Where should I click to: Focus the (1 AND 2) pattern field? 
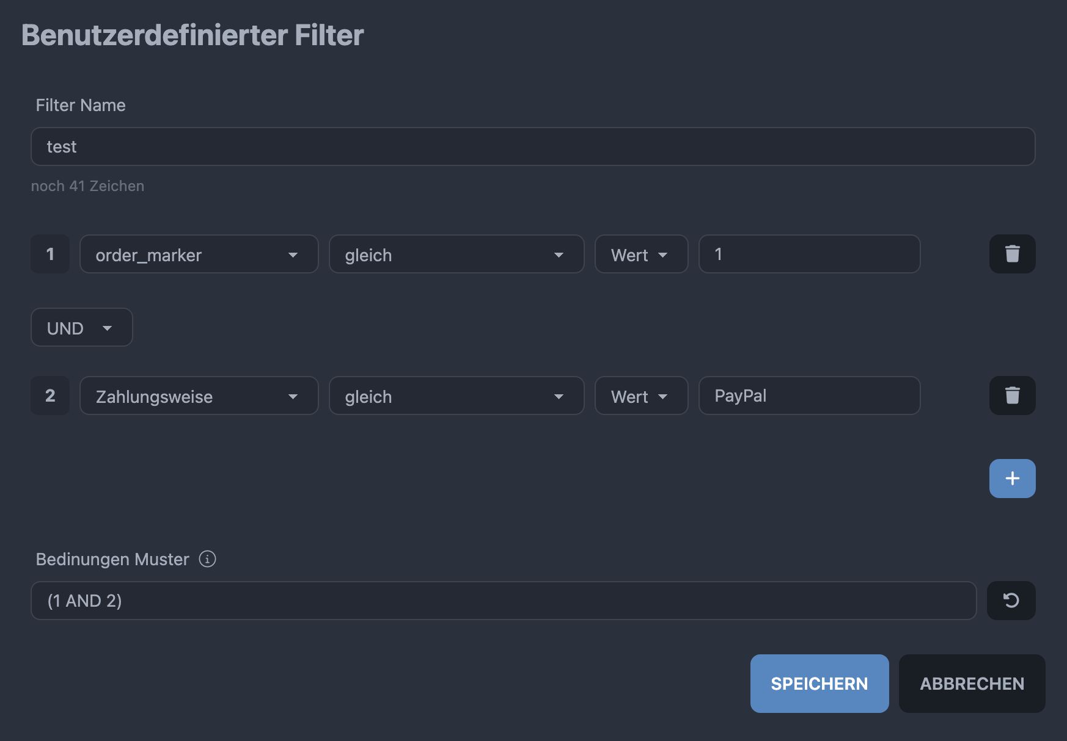504,601
